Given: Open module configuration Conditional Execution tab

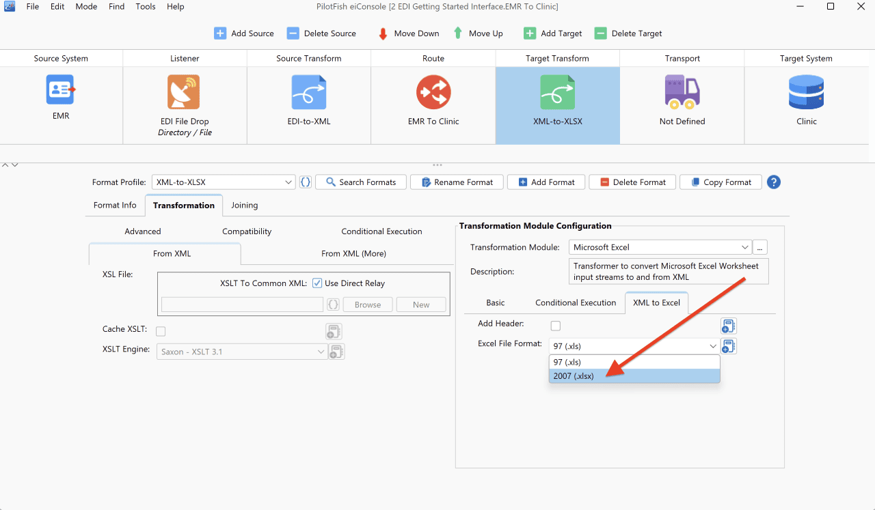Looking at the screenshot, I should tap(576, 302).
